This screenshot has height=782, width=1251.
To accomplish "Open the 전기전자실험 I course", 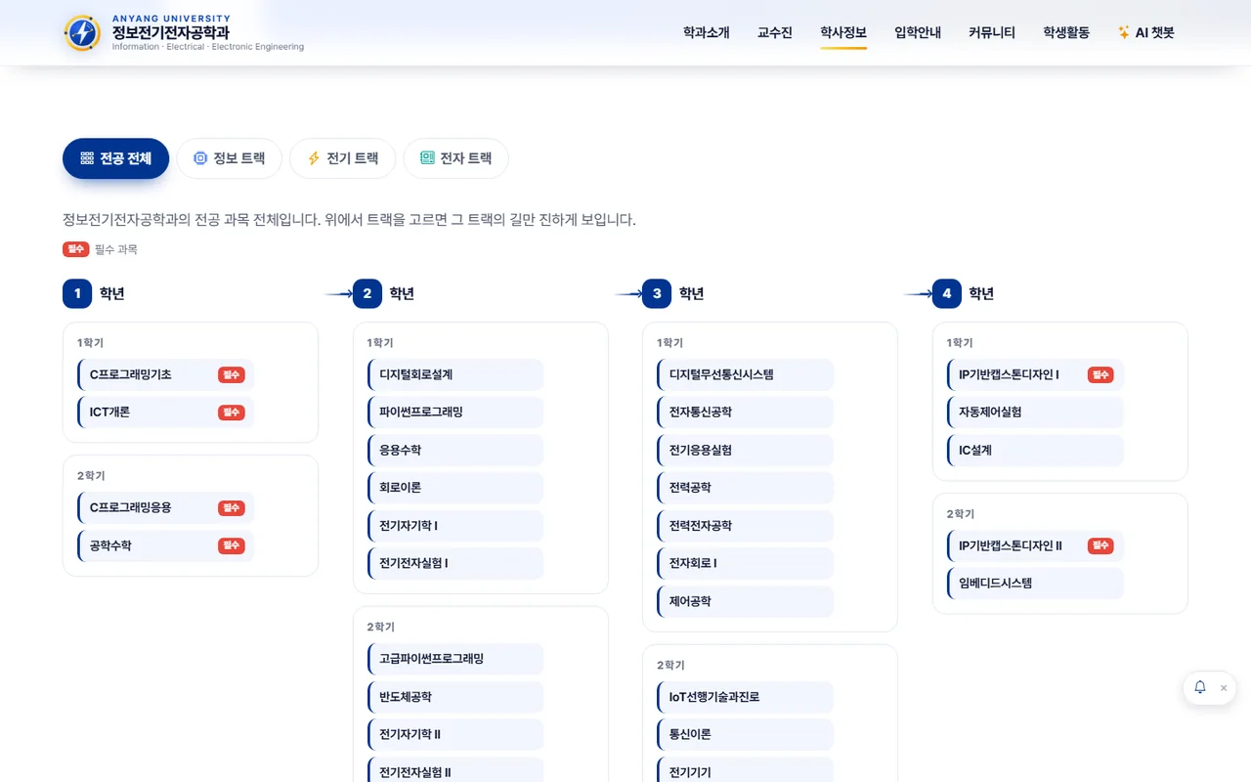I will [x=455, y=563].
